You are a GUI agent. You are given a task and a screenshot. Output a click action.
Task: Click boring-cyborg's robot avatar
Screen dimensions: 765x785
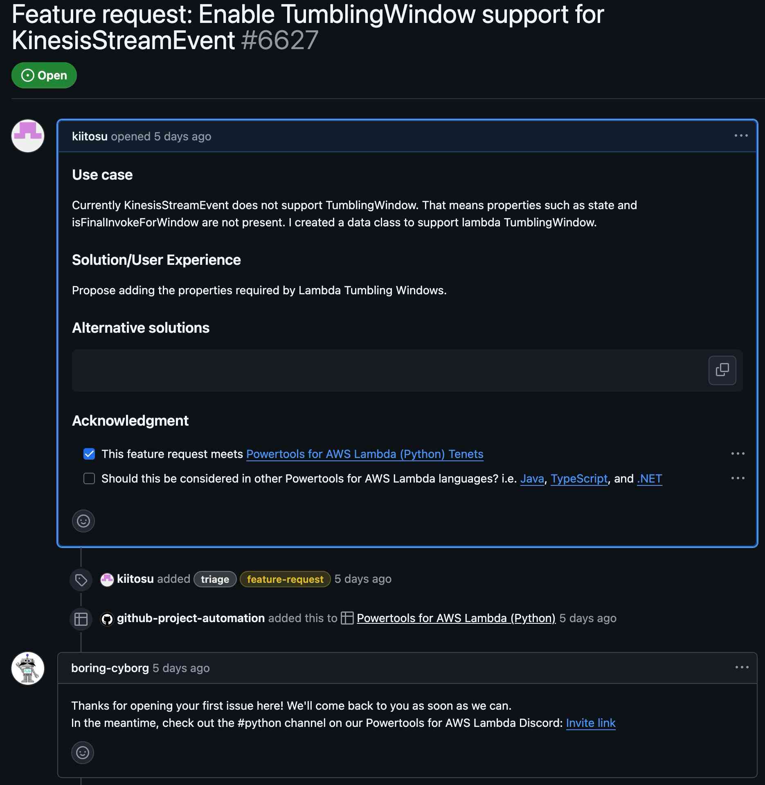[28, 668]
